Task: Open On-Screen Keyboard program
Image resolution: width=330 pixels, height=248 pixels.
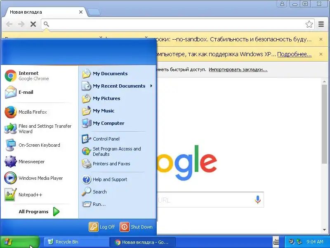Action: pyautogui.click(x=39, y=145)
